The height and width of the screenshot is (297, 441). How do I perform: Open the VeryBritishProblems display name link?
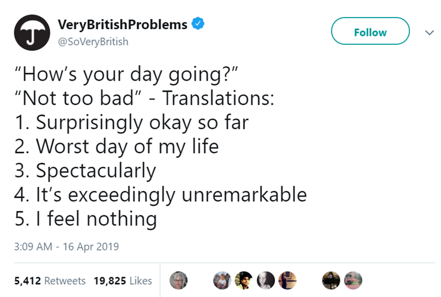point(123,24)
